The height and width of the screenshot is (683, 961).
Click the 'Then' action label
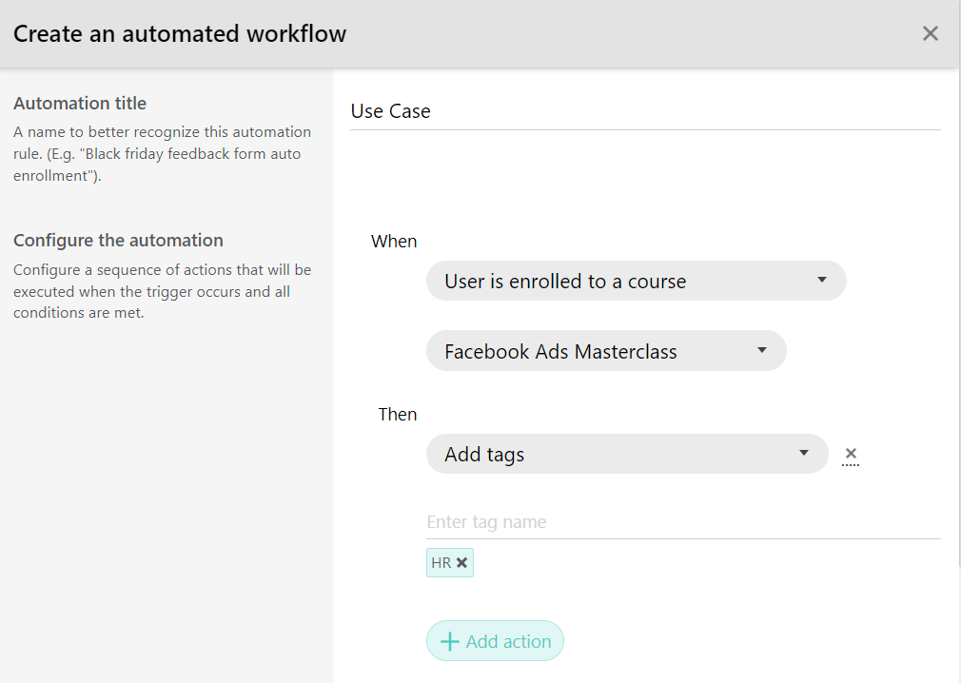point(398,415)
